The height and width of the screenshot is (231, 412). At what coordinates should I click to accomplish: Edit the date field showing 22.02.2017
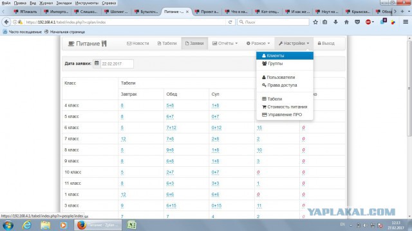click(x=117, y=64)
